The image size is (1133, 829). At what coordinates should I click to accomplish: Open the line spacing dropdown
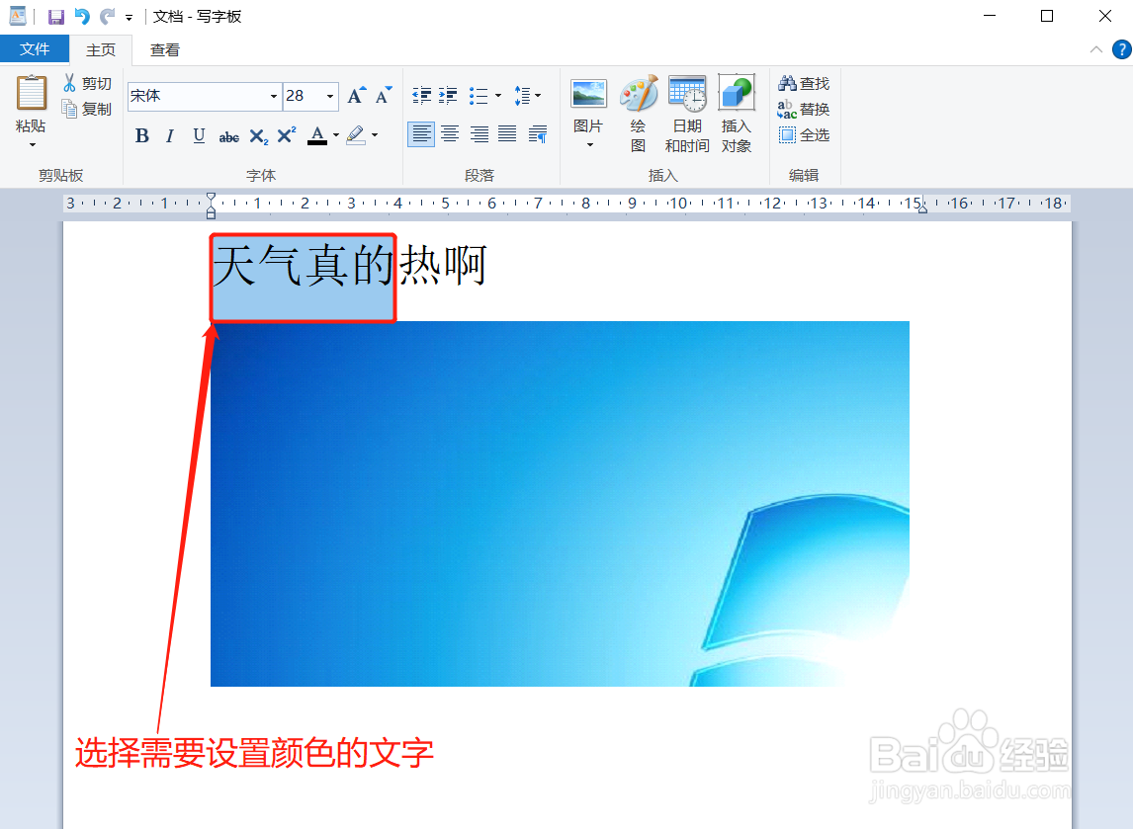[x=537, y=95]
